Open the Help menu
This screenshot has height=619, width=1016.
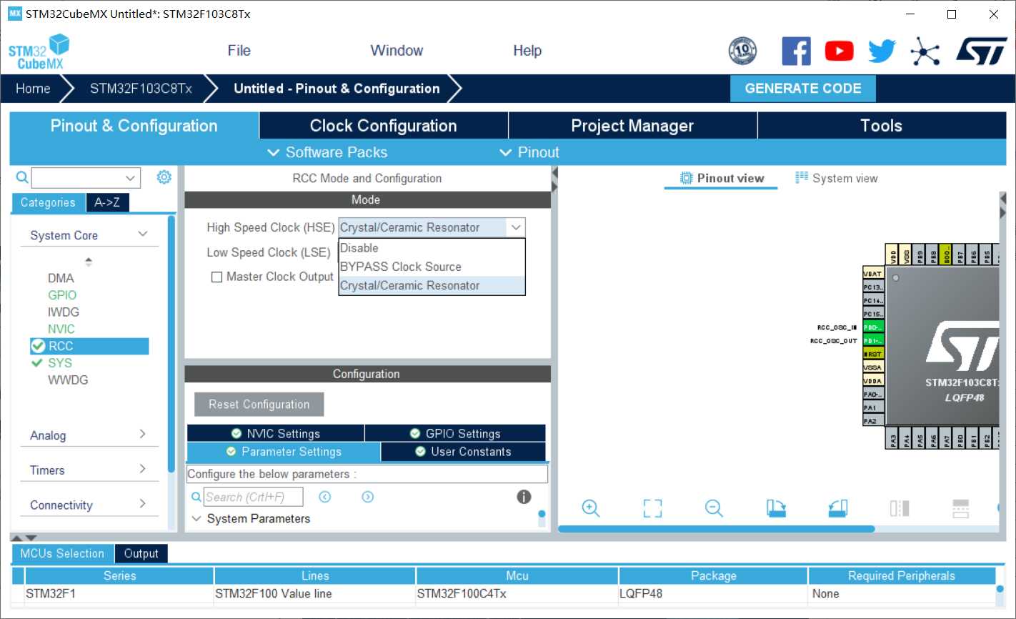pos(527,51)
